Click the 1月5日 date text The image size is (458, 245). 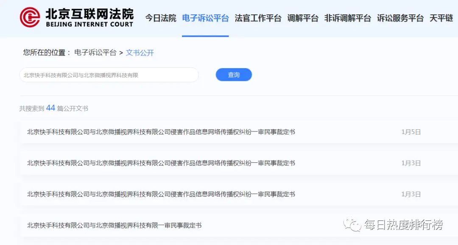411,132
